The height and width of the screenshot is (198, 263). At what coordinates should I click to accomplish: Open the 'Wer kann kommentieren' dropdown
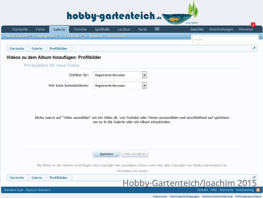[120, 86]
